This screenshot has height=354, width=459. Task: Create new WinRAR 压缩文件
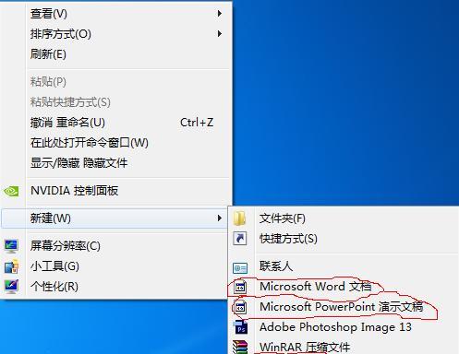coord(344,347)
